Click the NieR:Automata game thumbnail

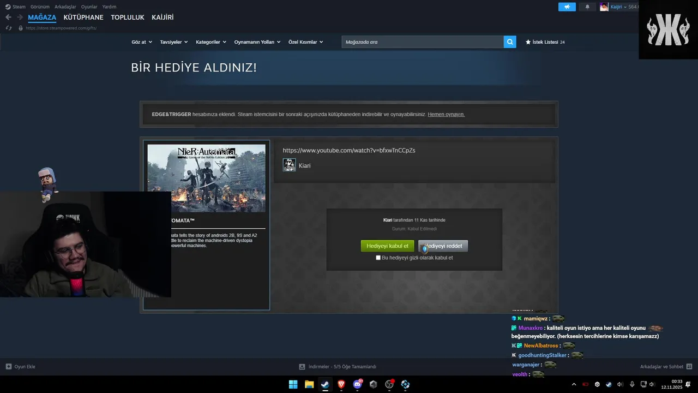click(x=206, y=178)
